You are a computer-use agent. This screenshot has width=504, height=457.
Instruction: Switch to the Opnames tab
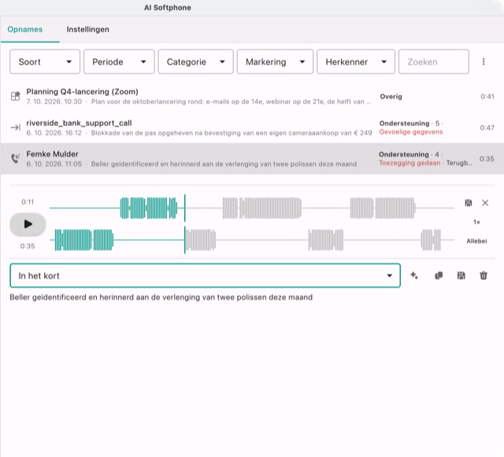click(25, 30)
